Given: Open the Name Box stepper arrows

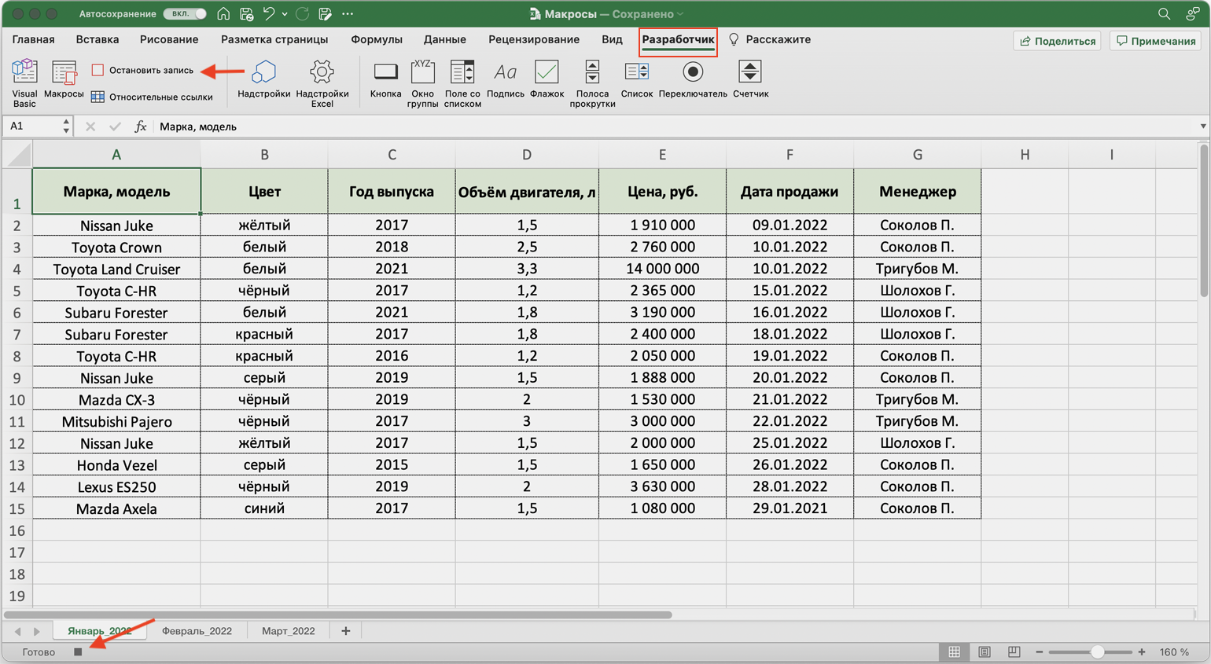Looking at the screenshot, I should point(66,126).
